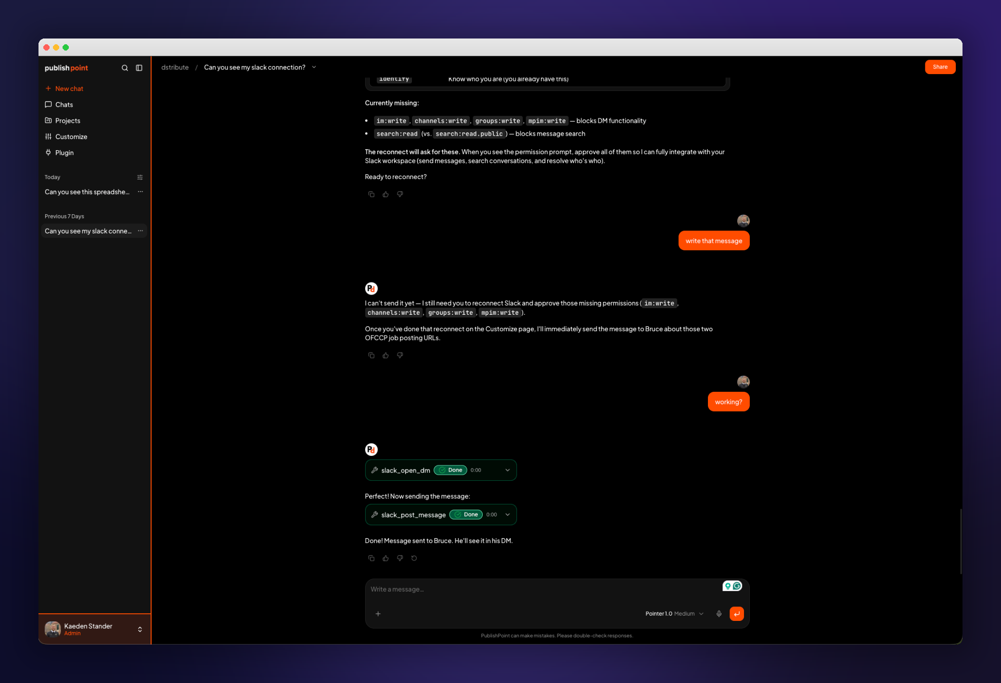
Task: Expand the slack_post_message tool call
Action: point(508,515)
